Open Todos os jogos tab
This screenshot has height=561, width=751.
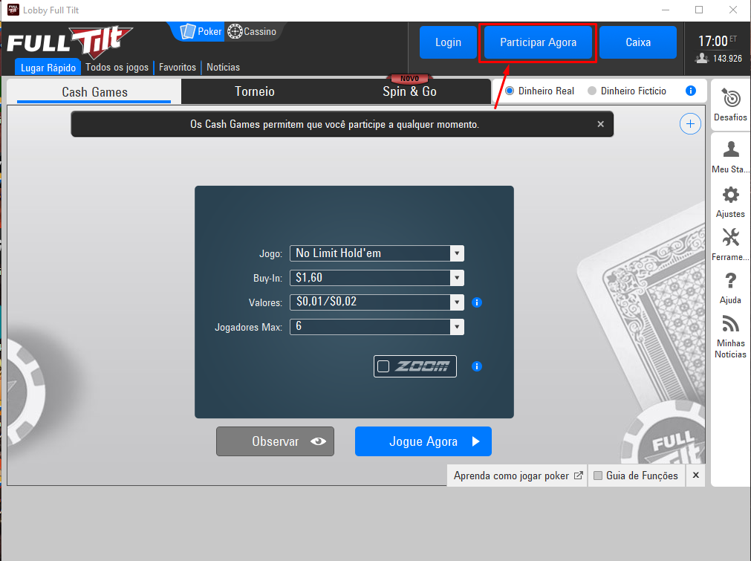[x=117, y=67]
